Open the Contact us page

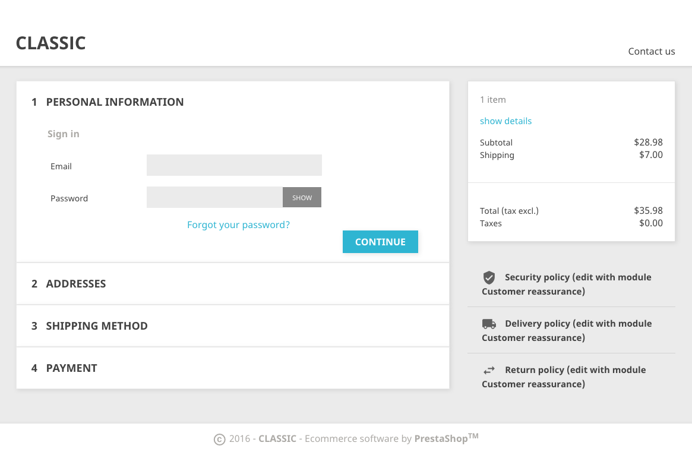tap(652, 51)
